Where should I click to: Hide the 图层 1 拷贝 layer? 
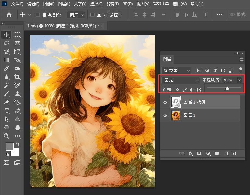[x=165, y=102]
